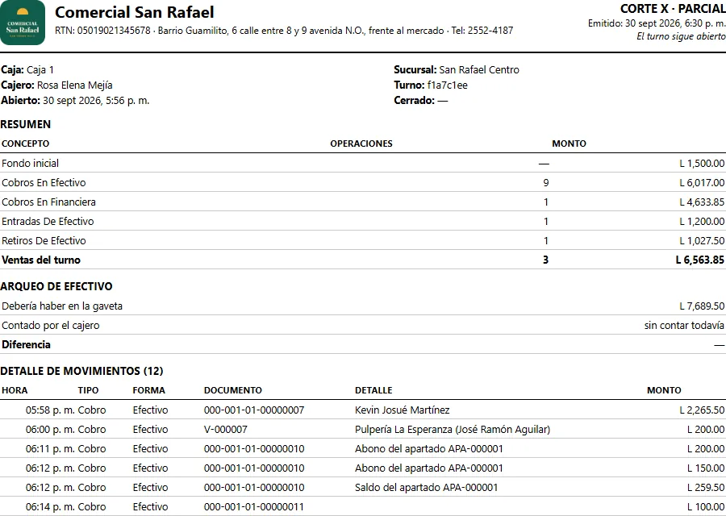This screenshot has height=516, width=726.
Task: Click the DETALLE DE MOVIMIENTOS (12) heading
Action: tap(82, 371)
